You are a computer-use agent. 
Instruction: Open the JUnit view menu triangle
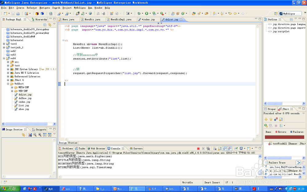[x=304, y=113]
